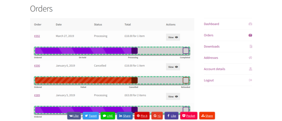Click the Account details user icon
The width and height of the screenshot is (282, 121).
click(250, 69)
